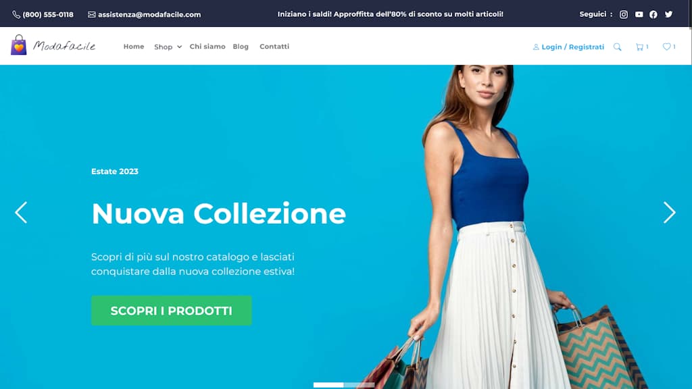Show the previous slide with left arrow
Viewport: 692px width, 389px height.
[21, 213]
